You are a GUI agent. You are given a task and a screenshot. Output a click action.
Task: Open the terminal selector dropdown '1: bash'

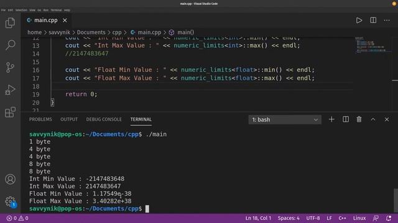pyautogui.click(x=285, y=120)
